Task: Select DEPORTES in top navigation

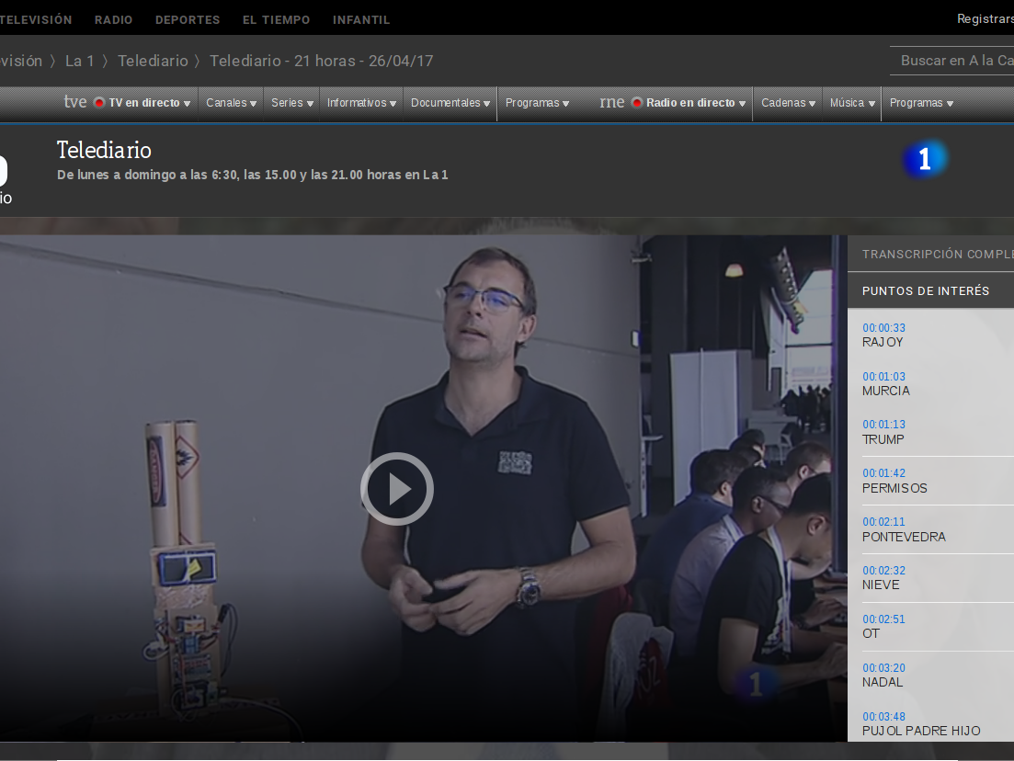Action: pos(188,19)
